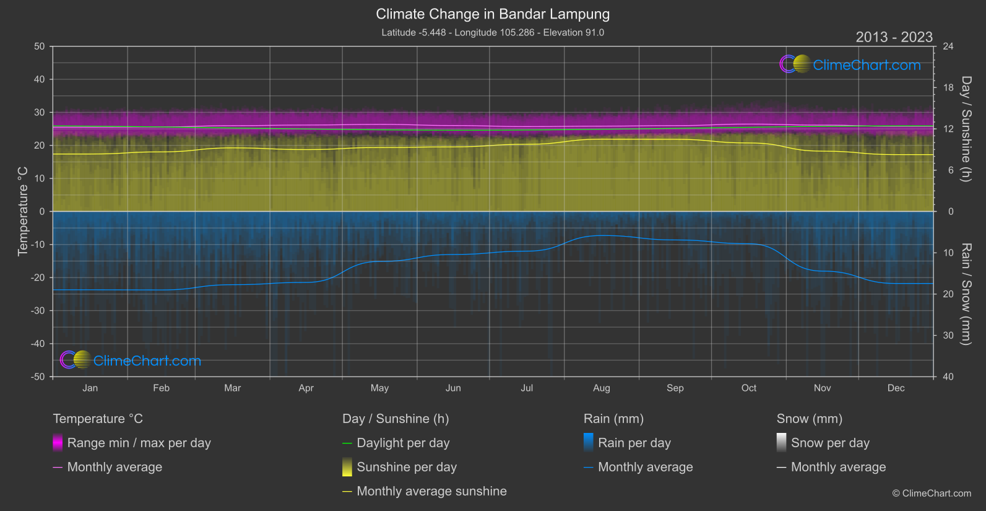Click the 24 tick on the sunshine axis
Image resolution: width=986 pixels, height=511 pixels.
click(x=948, y=46)
